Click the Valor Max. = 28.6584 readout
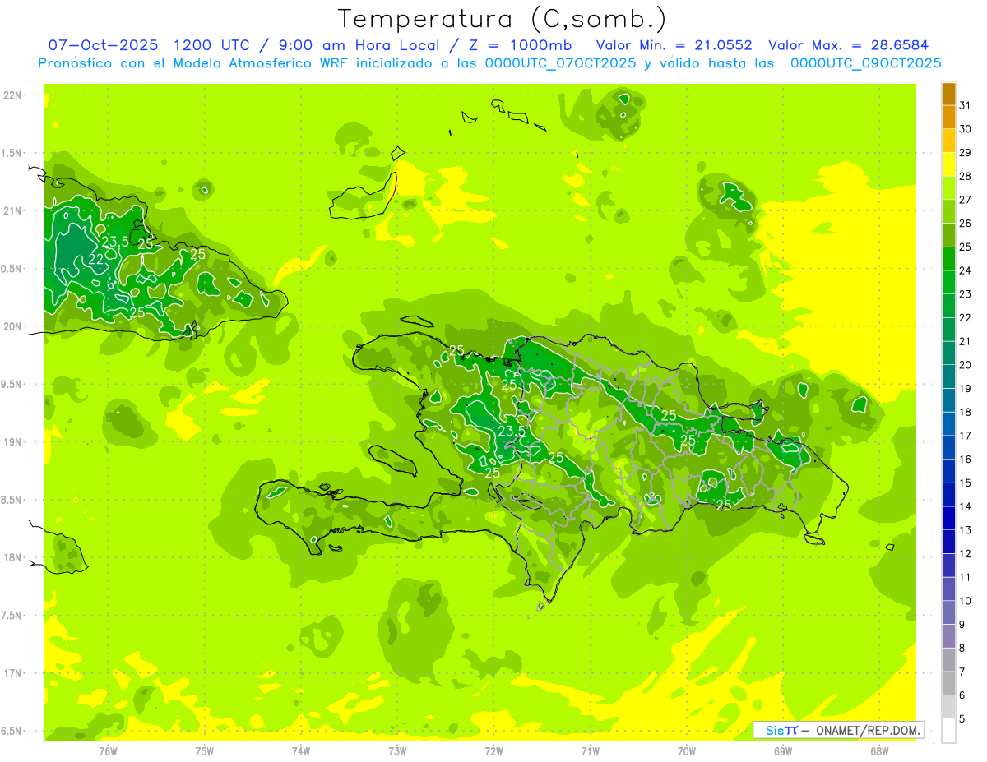 [848, 45]
